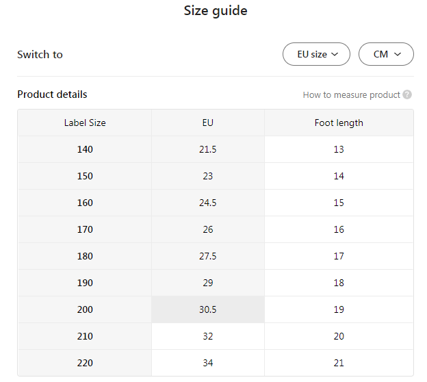Open the CM unit dropdown
Image resolution: width=427 pixels, height=382 pixels.
pos(386,55)
